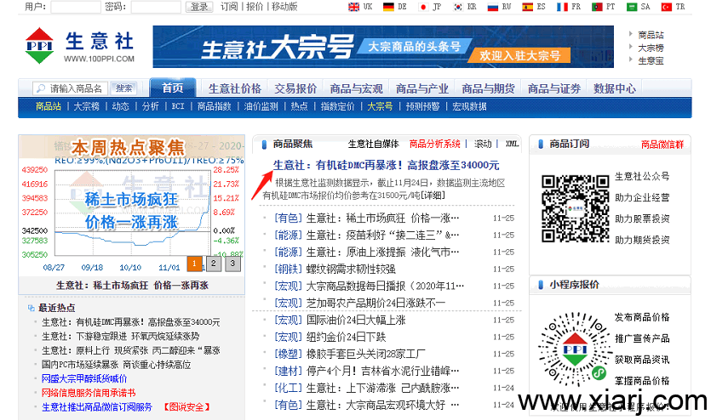This screenshot has width=711, height=420.
Task: Open 大宗榜 in blue sub-menu
Action: click(x=86, y=106)
